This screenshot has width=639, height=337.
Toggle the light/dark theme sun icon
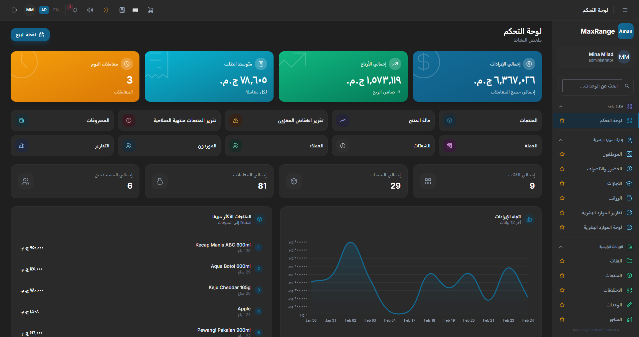(106, 10)
